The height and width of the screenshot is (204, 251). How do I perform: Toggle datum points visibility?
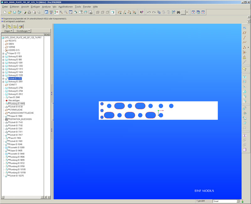(x=129, y=12)
